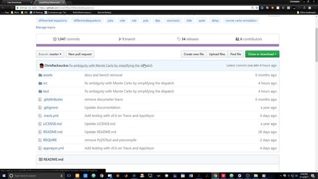Click the releases tag icon
Screen dimensions: 318x179
pyautogui.click(x=179, y=39)
